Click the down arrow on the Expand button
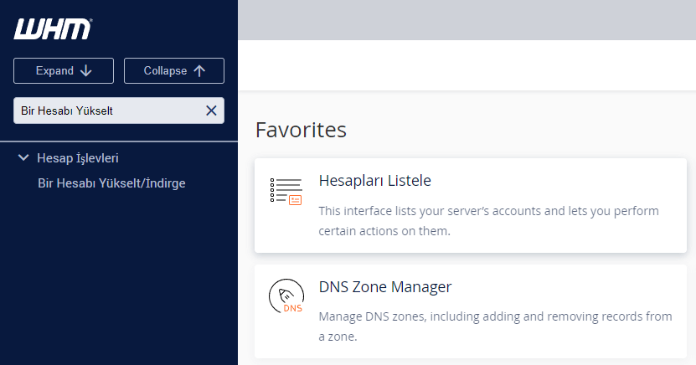Screen dimensions: 696x365 click(x=85, y=71)
